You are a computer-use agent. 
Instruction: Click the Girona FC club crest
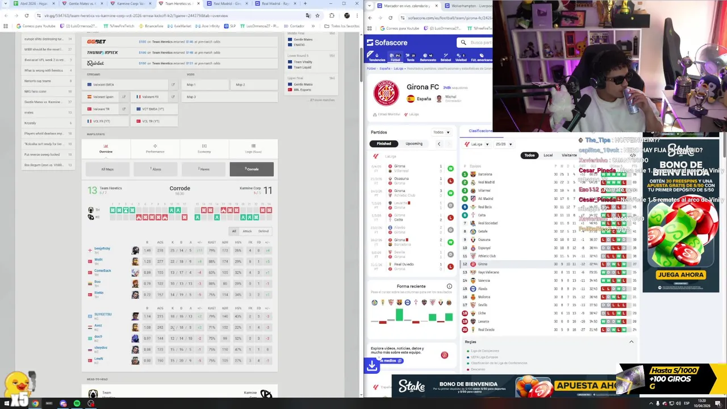tap(386, 93)
